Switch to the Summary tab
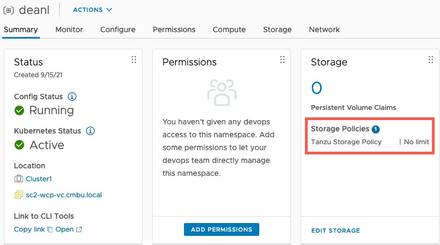 coord(21,29)
